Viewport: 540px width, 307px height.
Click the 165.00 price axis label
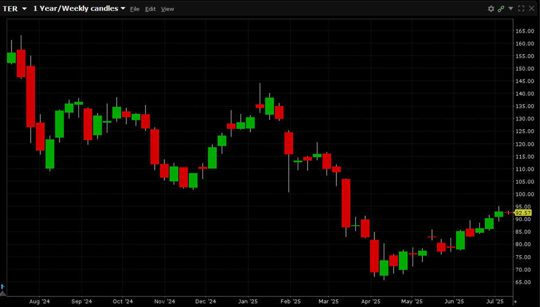pyautogui.click(x=524, y=31)
